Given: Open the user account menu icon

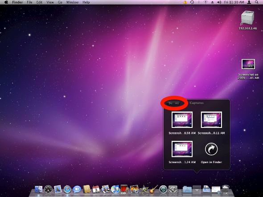Looking at the screenshot, I should point(249,2).
